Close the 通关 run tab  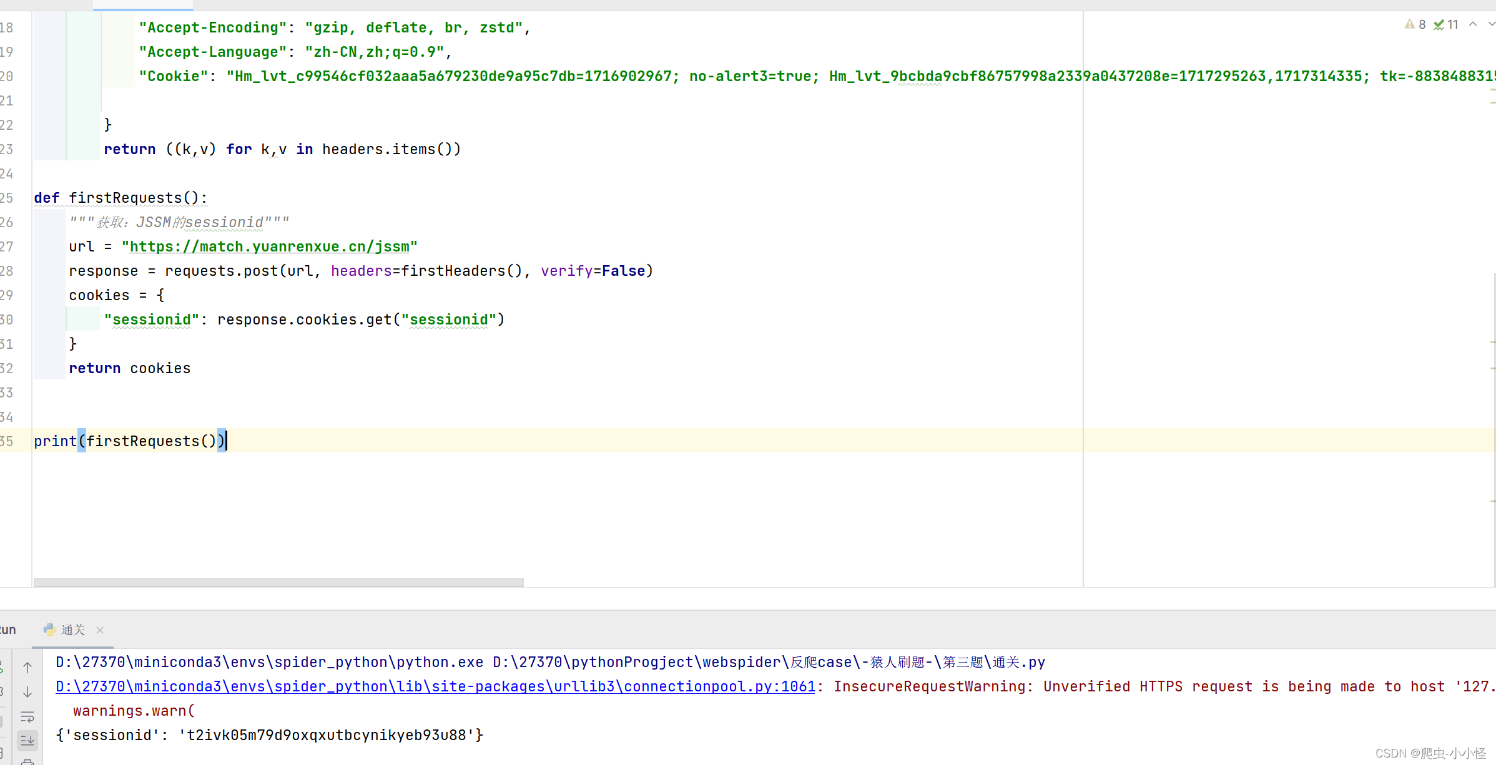[x=100, y=630]
